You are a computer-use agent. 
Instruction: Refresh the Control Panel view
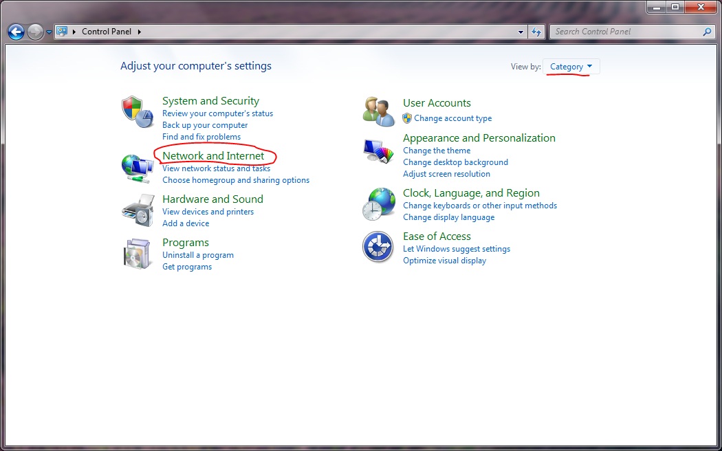(x=536, y=32)
